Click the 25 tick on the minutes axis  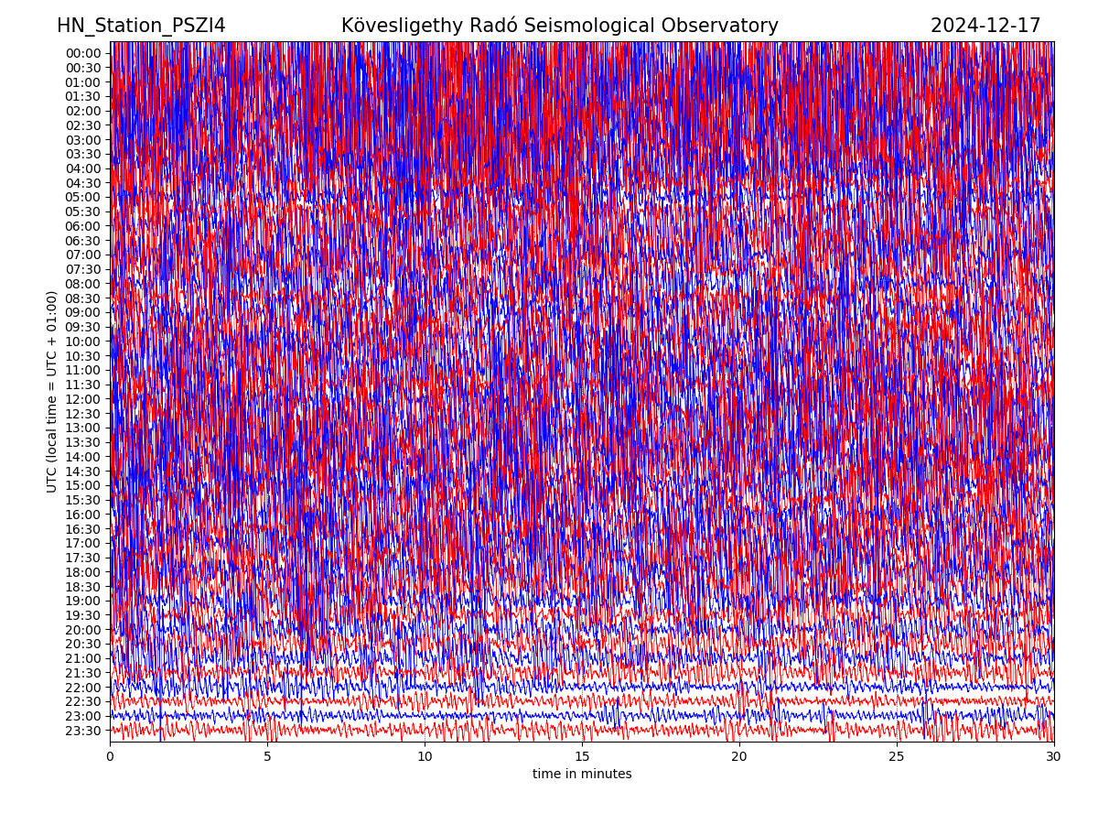[x=897, y=756]
